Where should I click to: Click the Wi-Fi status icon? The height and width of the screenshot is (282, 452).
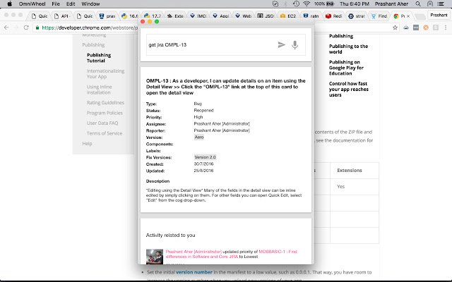307,4
